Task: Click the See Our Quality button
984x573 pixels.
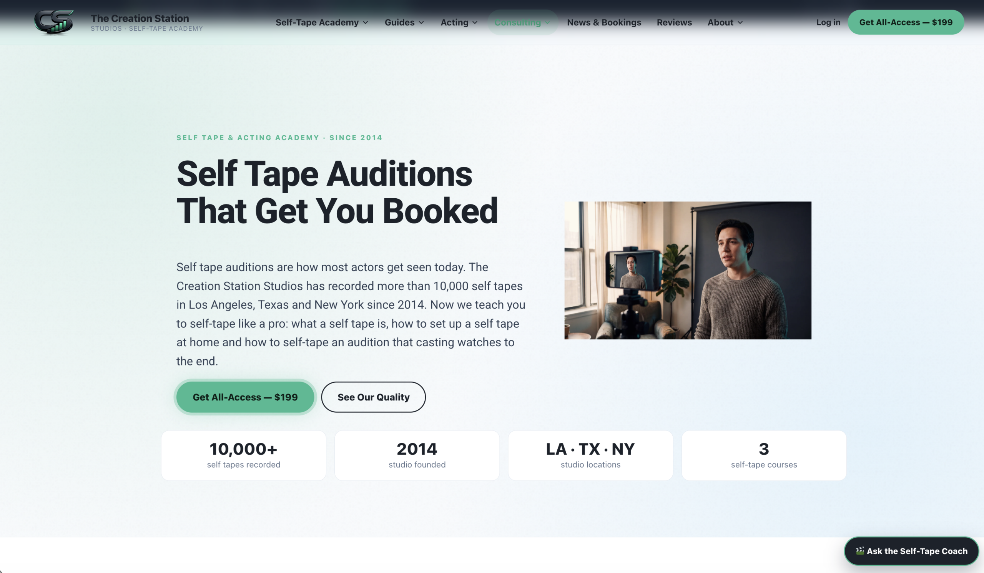Action: [x=373, y=397]
